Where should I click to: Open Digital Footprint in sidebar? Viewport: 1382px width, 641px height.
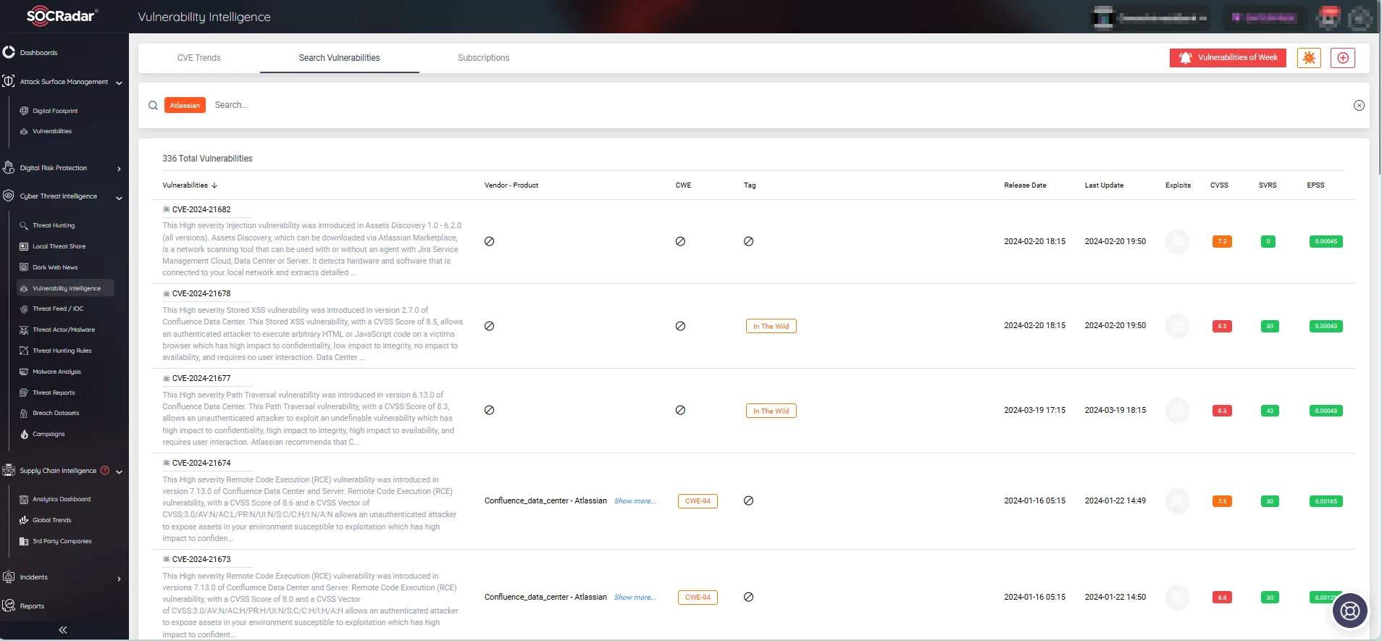pyautogui.click(x=54, y=111)
